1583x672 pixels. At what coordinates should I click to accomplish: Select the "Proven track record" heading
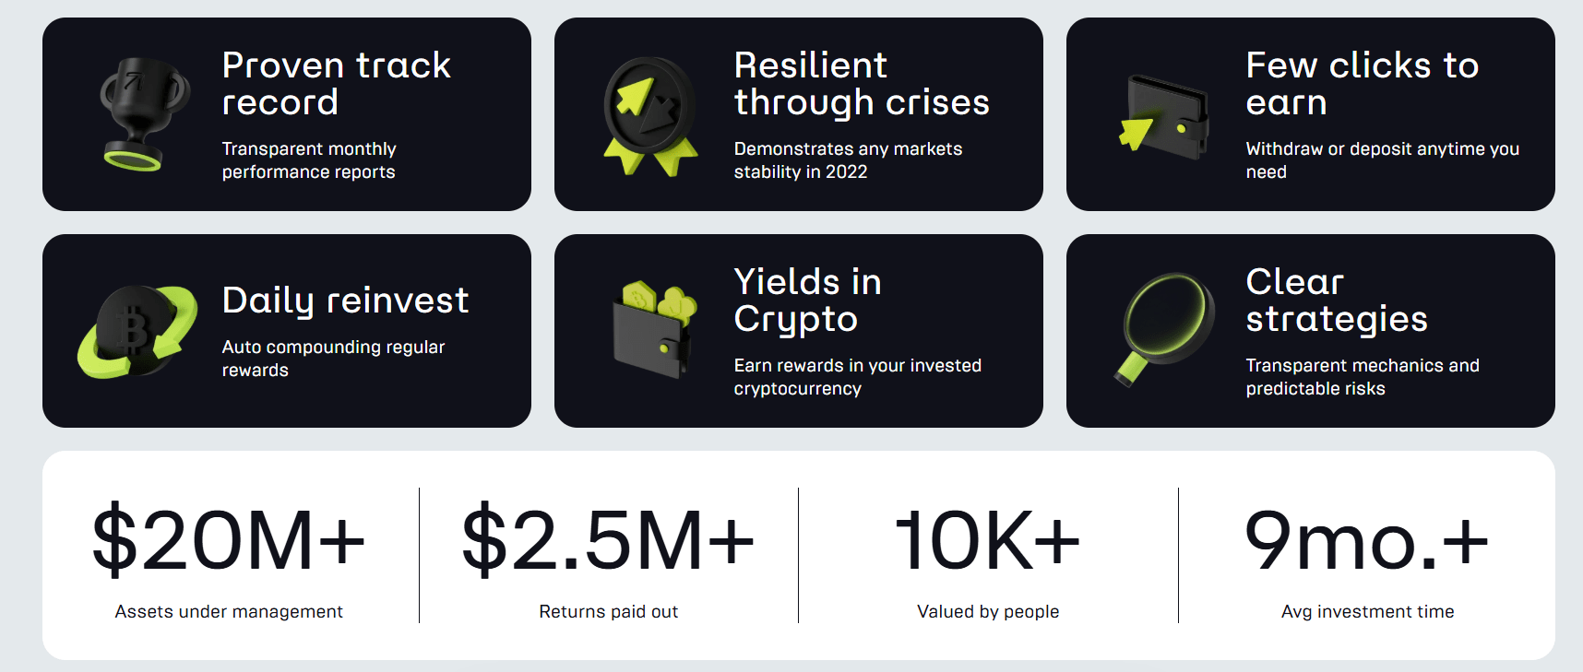(x=336, y=84)
